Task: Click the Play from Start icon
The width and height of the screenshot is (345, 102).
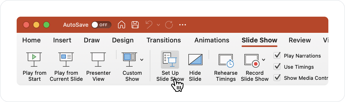Action: pos(34,60)
